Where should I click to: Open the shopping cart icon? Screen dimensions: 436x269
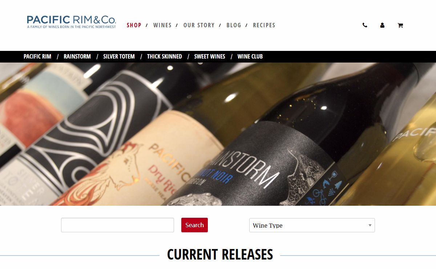click(x=400, y=25)
